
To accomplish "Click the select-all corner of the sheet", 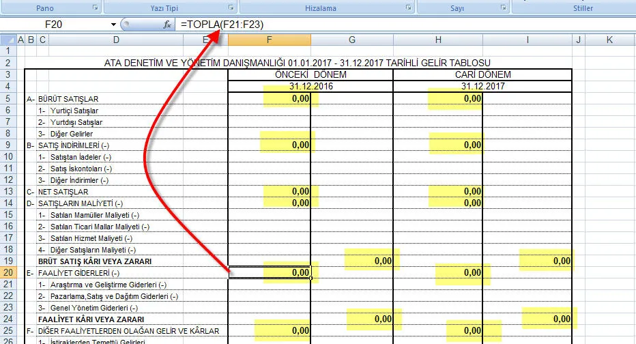I will (8, 40).
